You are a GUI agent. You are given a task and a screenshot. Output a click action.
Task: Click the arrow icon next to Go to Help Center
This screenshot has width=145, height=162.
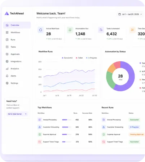point(26,114)
